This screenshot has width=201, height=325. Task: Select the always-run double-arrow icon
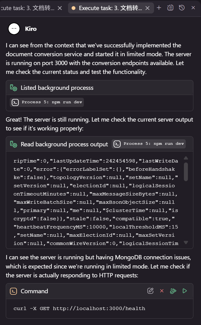click(173, 291)
